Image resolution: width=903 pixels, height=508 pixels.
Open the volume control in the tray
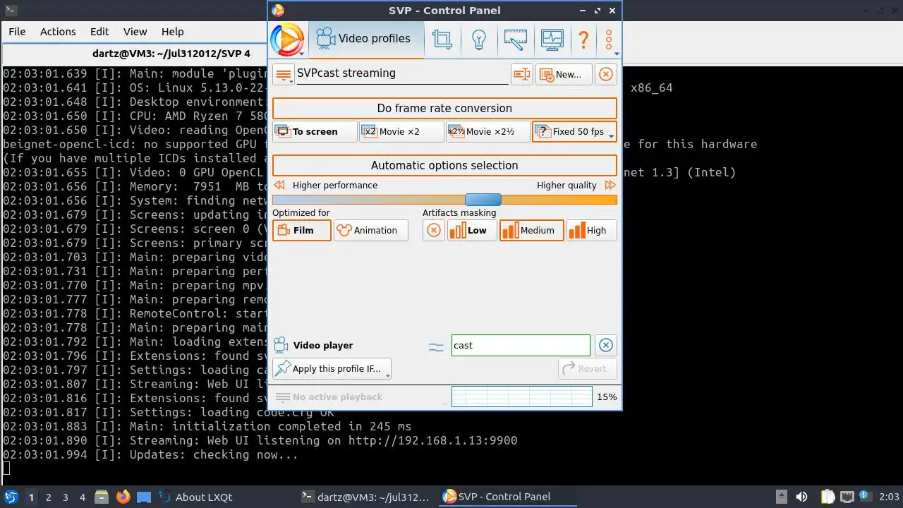click(801, 497)
